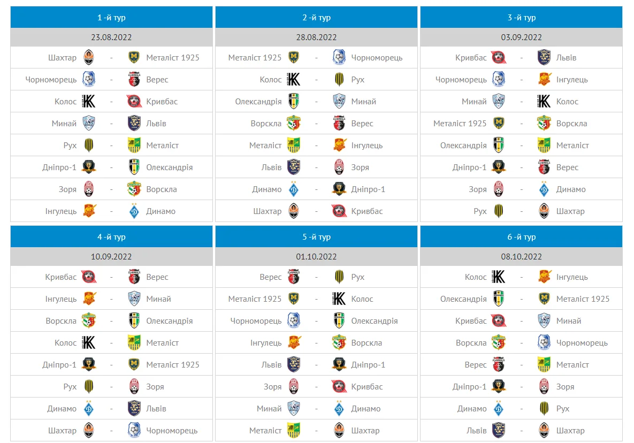
Task: Select Металіст logo in 5-й тур last match
Action: 294,430
